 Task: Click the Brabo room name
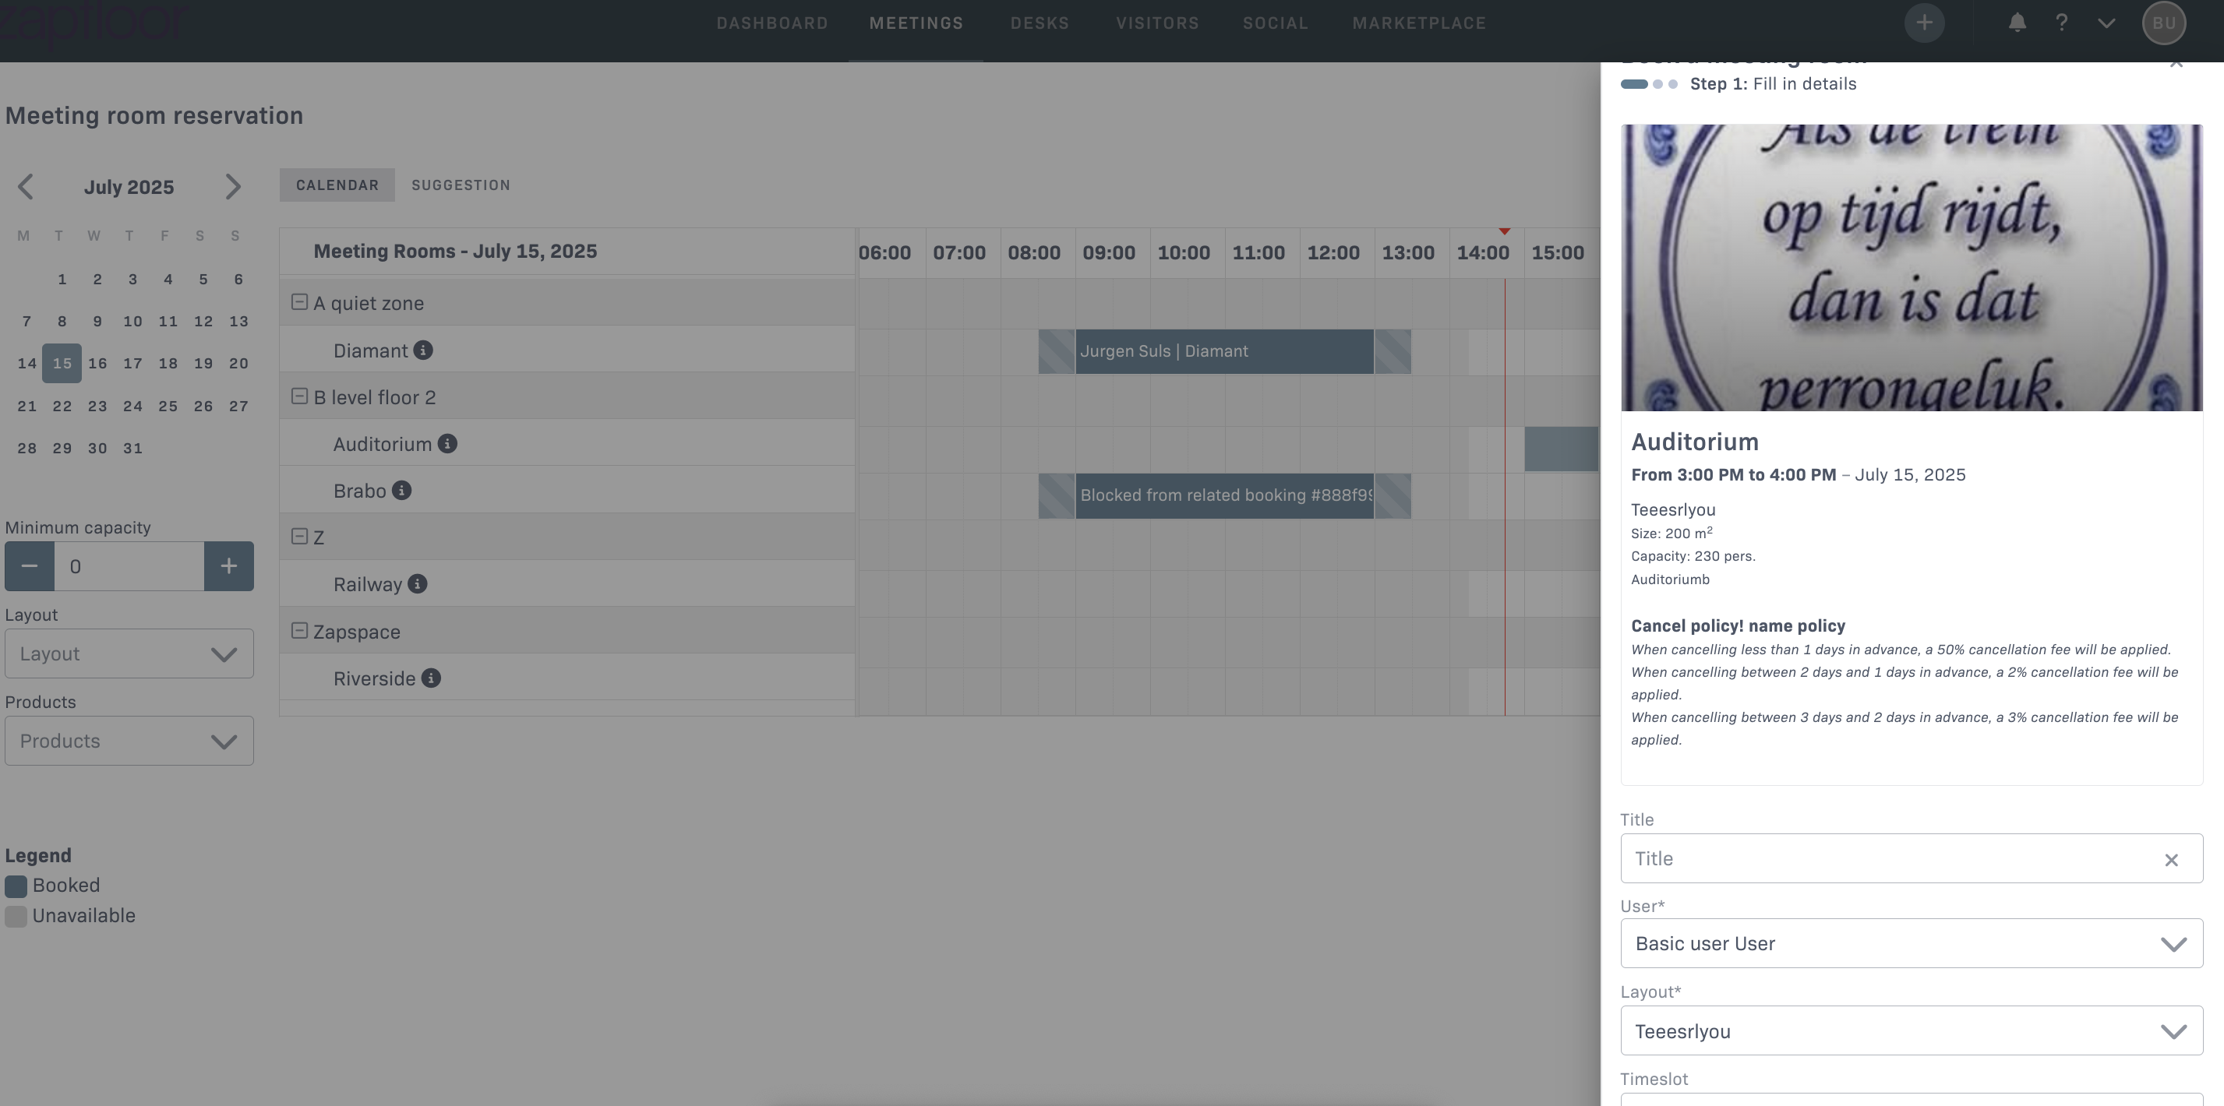(x=360, y=490)
